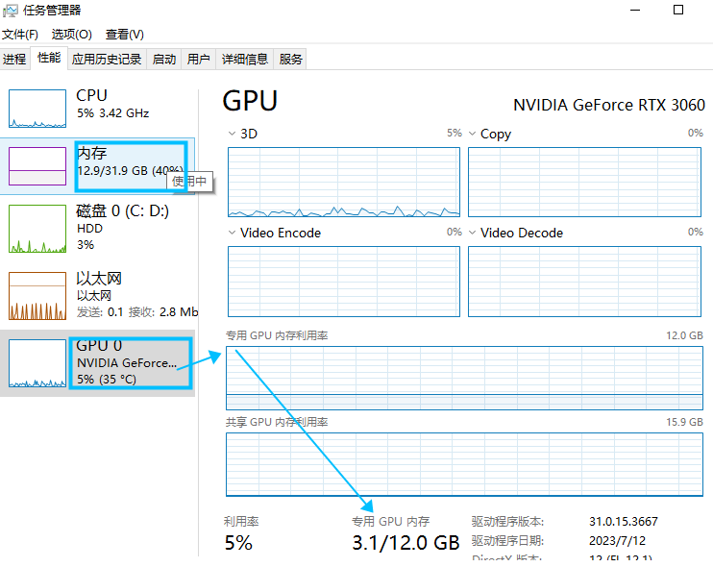Open the 以太网 ethernet graph thumbnail
Viewport: 713px width, 567px height.
(37, 296)
